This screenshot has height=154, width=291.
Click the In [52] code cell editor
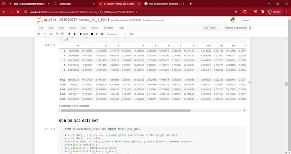[x=152, y=140]
